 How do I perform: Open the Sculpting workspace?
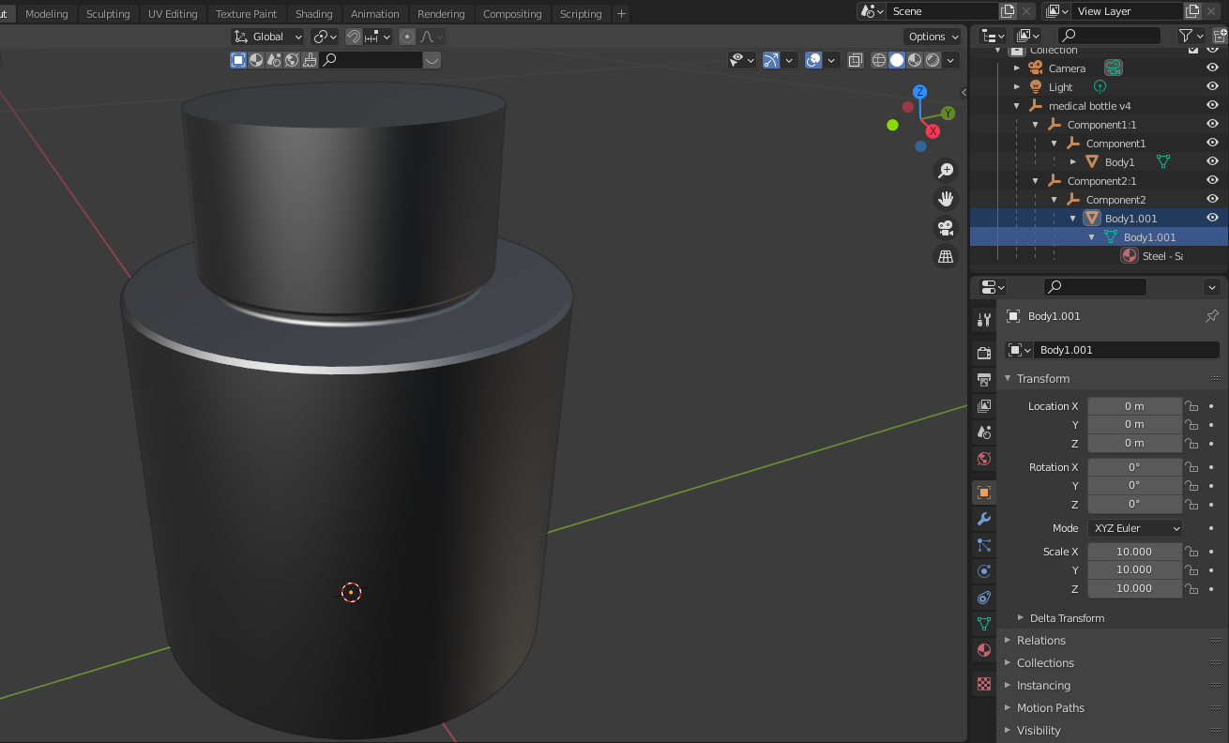point(108,13)
